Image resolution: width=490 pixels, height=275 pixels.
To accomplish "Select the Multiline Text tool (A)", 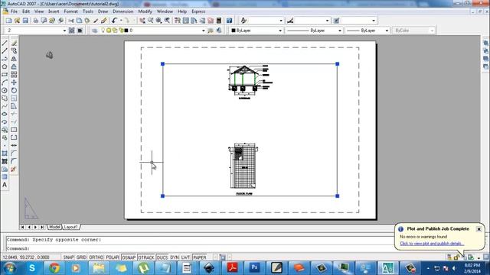I will pos(5,185).
